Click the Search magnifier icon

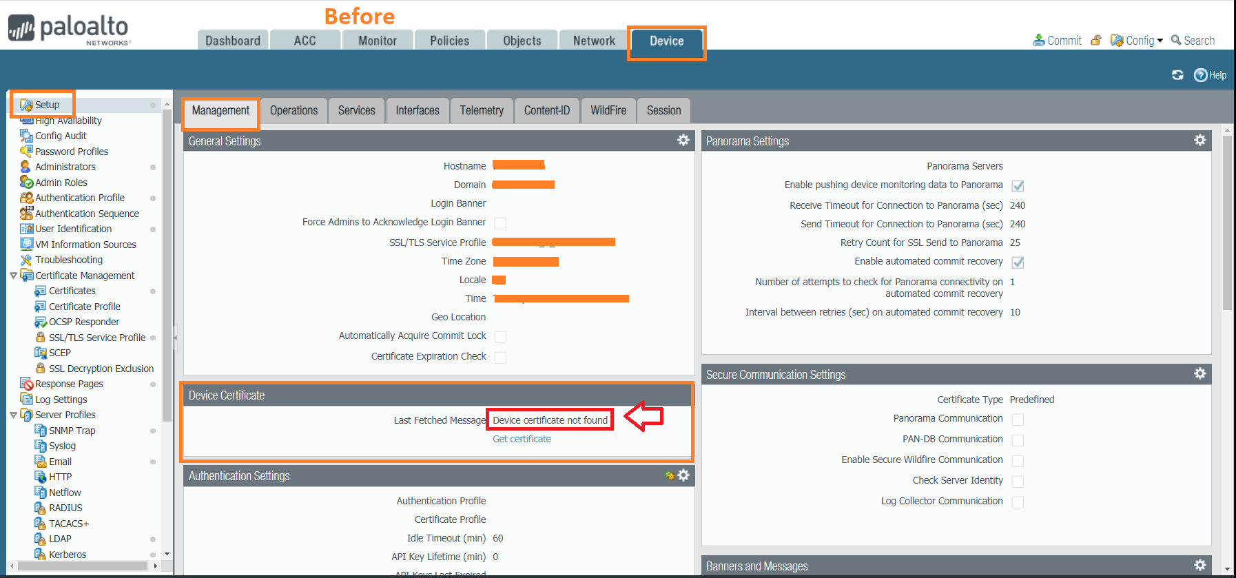[x=1176, y=41]
